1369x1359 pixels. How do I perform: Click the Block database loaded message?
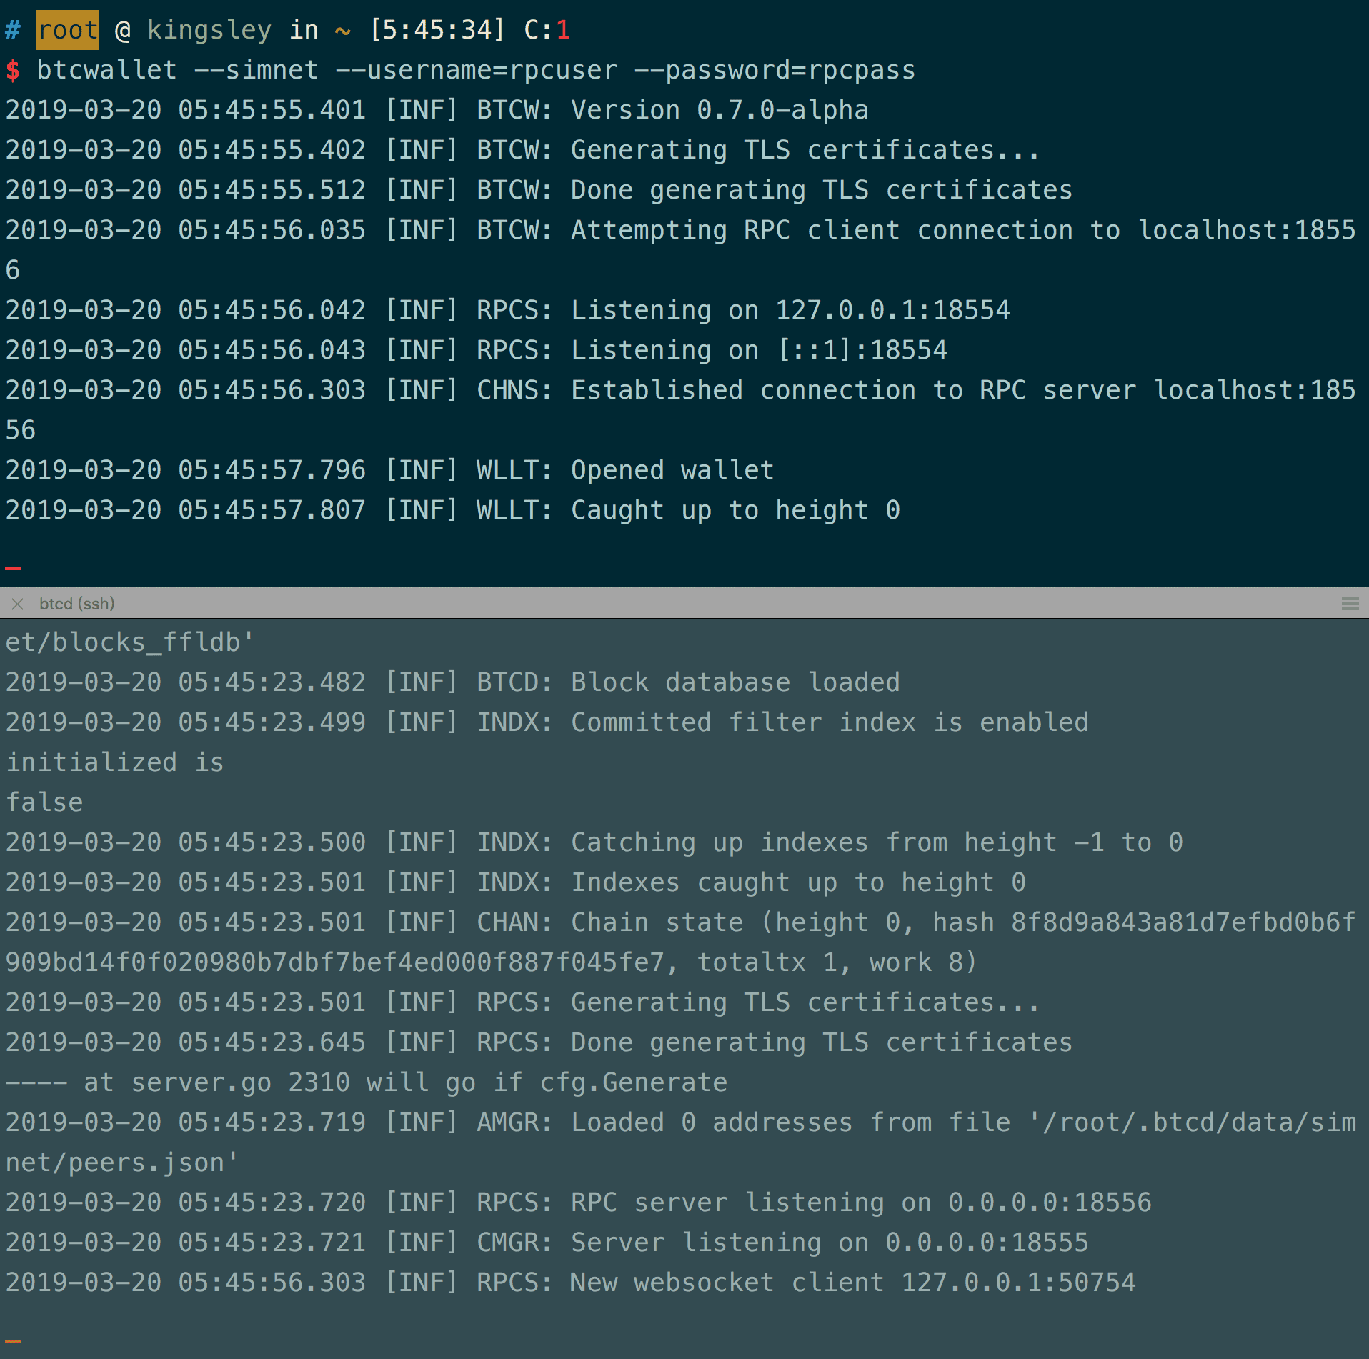click(x=735, y=682)
